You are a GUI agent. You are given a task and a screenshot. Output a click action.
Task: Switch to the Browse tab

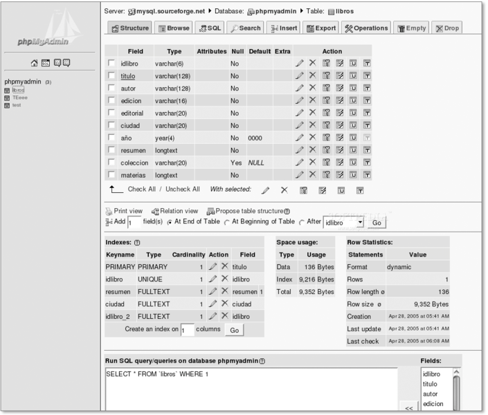[x=174, y=28]
